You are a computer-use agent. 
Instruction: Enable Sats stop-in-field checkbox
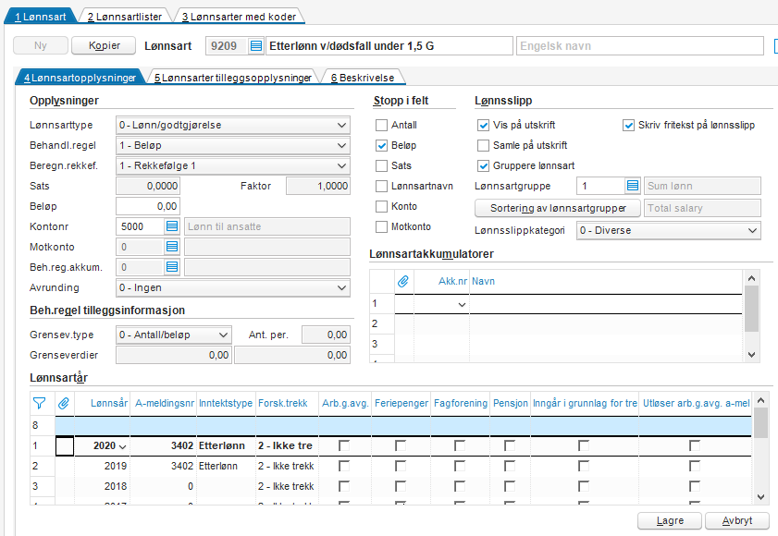pyautogui.click(x=381, y=165)
